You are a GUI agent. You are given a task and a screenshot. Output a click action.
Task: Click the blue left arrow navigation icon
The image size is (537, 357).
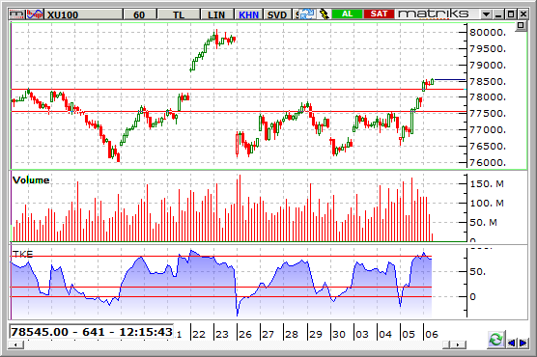coord(511,343)
